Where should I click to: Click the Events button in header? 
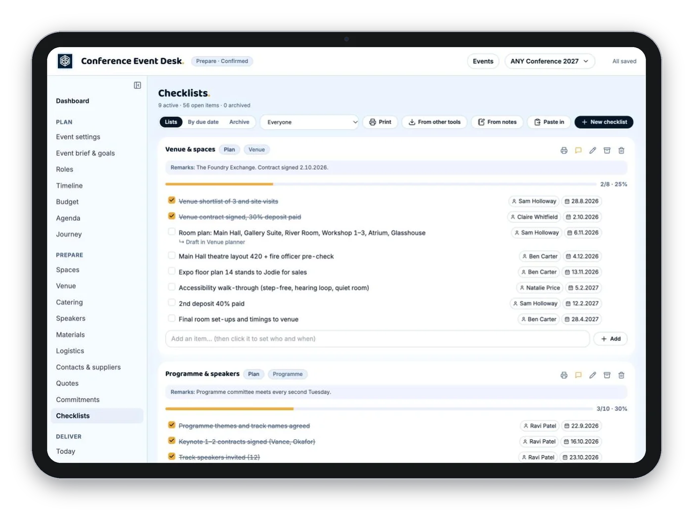point(483,61)
